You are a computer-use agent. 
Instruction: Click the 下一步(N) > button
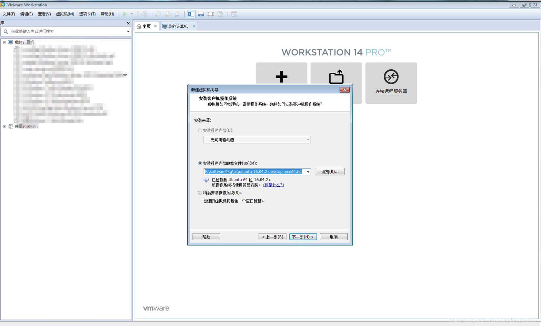[x=303, y=237]
